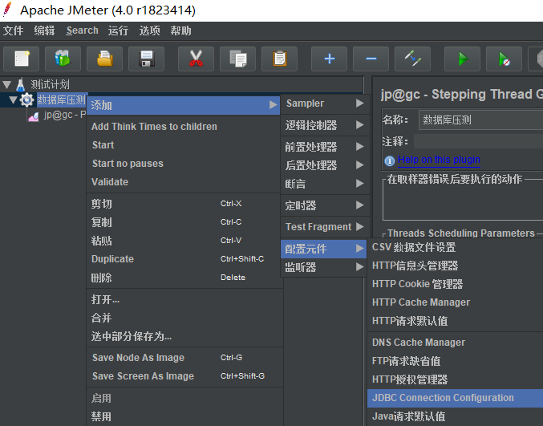Viewport: 543px width, 426px height.
Task: Click the green Start run icon
Action: click(x=462, y=59)
